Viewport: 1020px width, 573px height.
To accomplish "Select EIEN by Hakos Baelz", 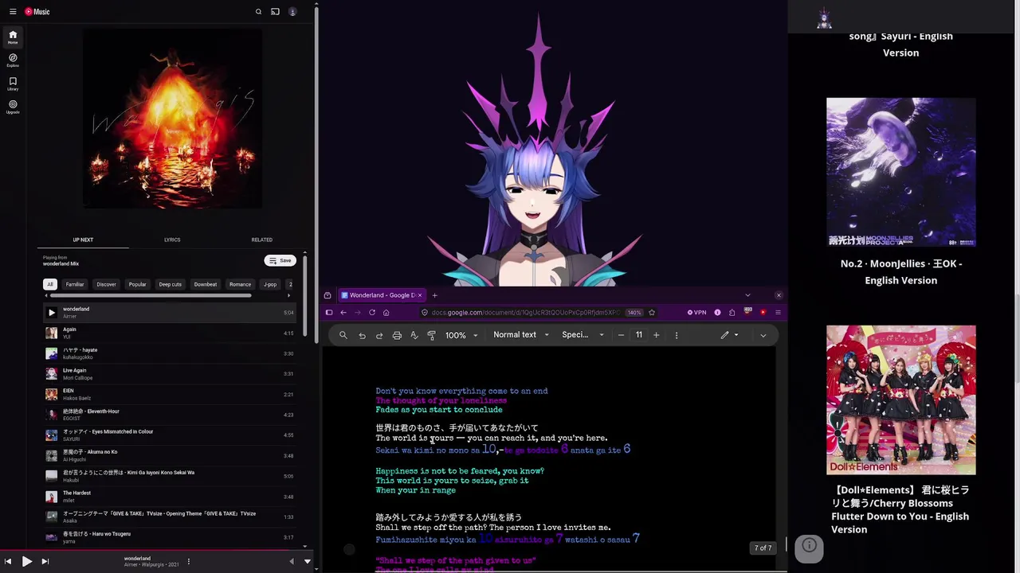I will (169, 394).
